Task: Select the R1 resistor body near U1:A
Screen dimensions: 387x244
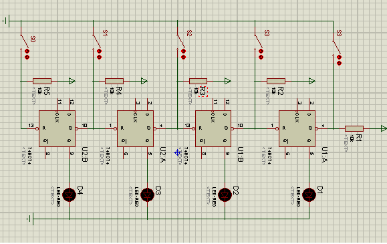Action: (354, 128)
